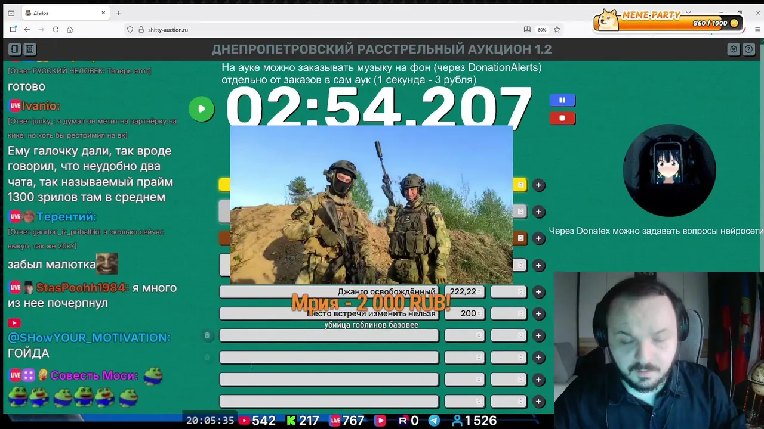Bookmark this page with star icon

click(557, 29)
